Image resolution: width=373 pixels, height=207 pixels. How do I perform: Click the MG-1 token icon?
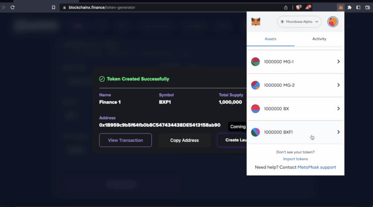(256, 62)
